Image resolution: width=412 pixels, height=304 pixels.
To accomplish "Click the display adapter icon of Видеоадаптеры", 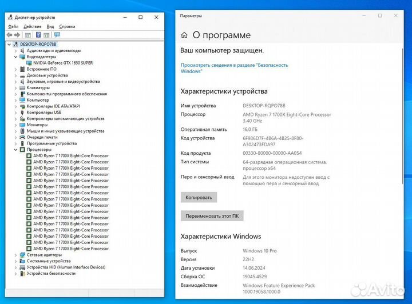I will click(22, 57).
